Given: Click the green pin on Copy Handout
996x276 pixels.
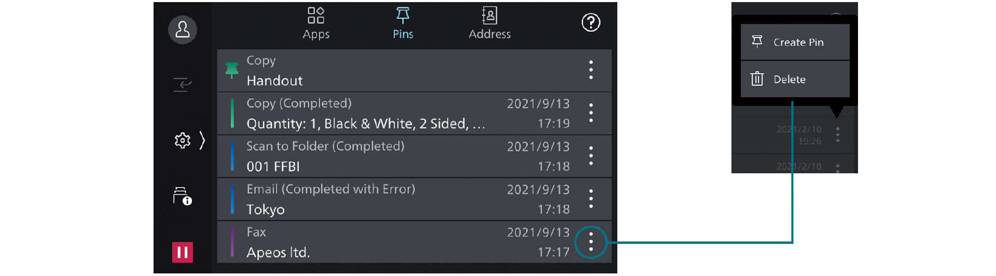Looking at the screenshot, I should (231, 70).
